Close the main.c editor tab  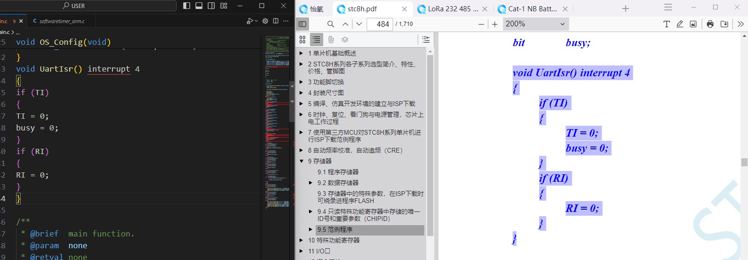tap(21, 21)
